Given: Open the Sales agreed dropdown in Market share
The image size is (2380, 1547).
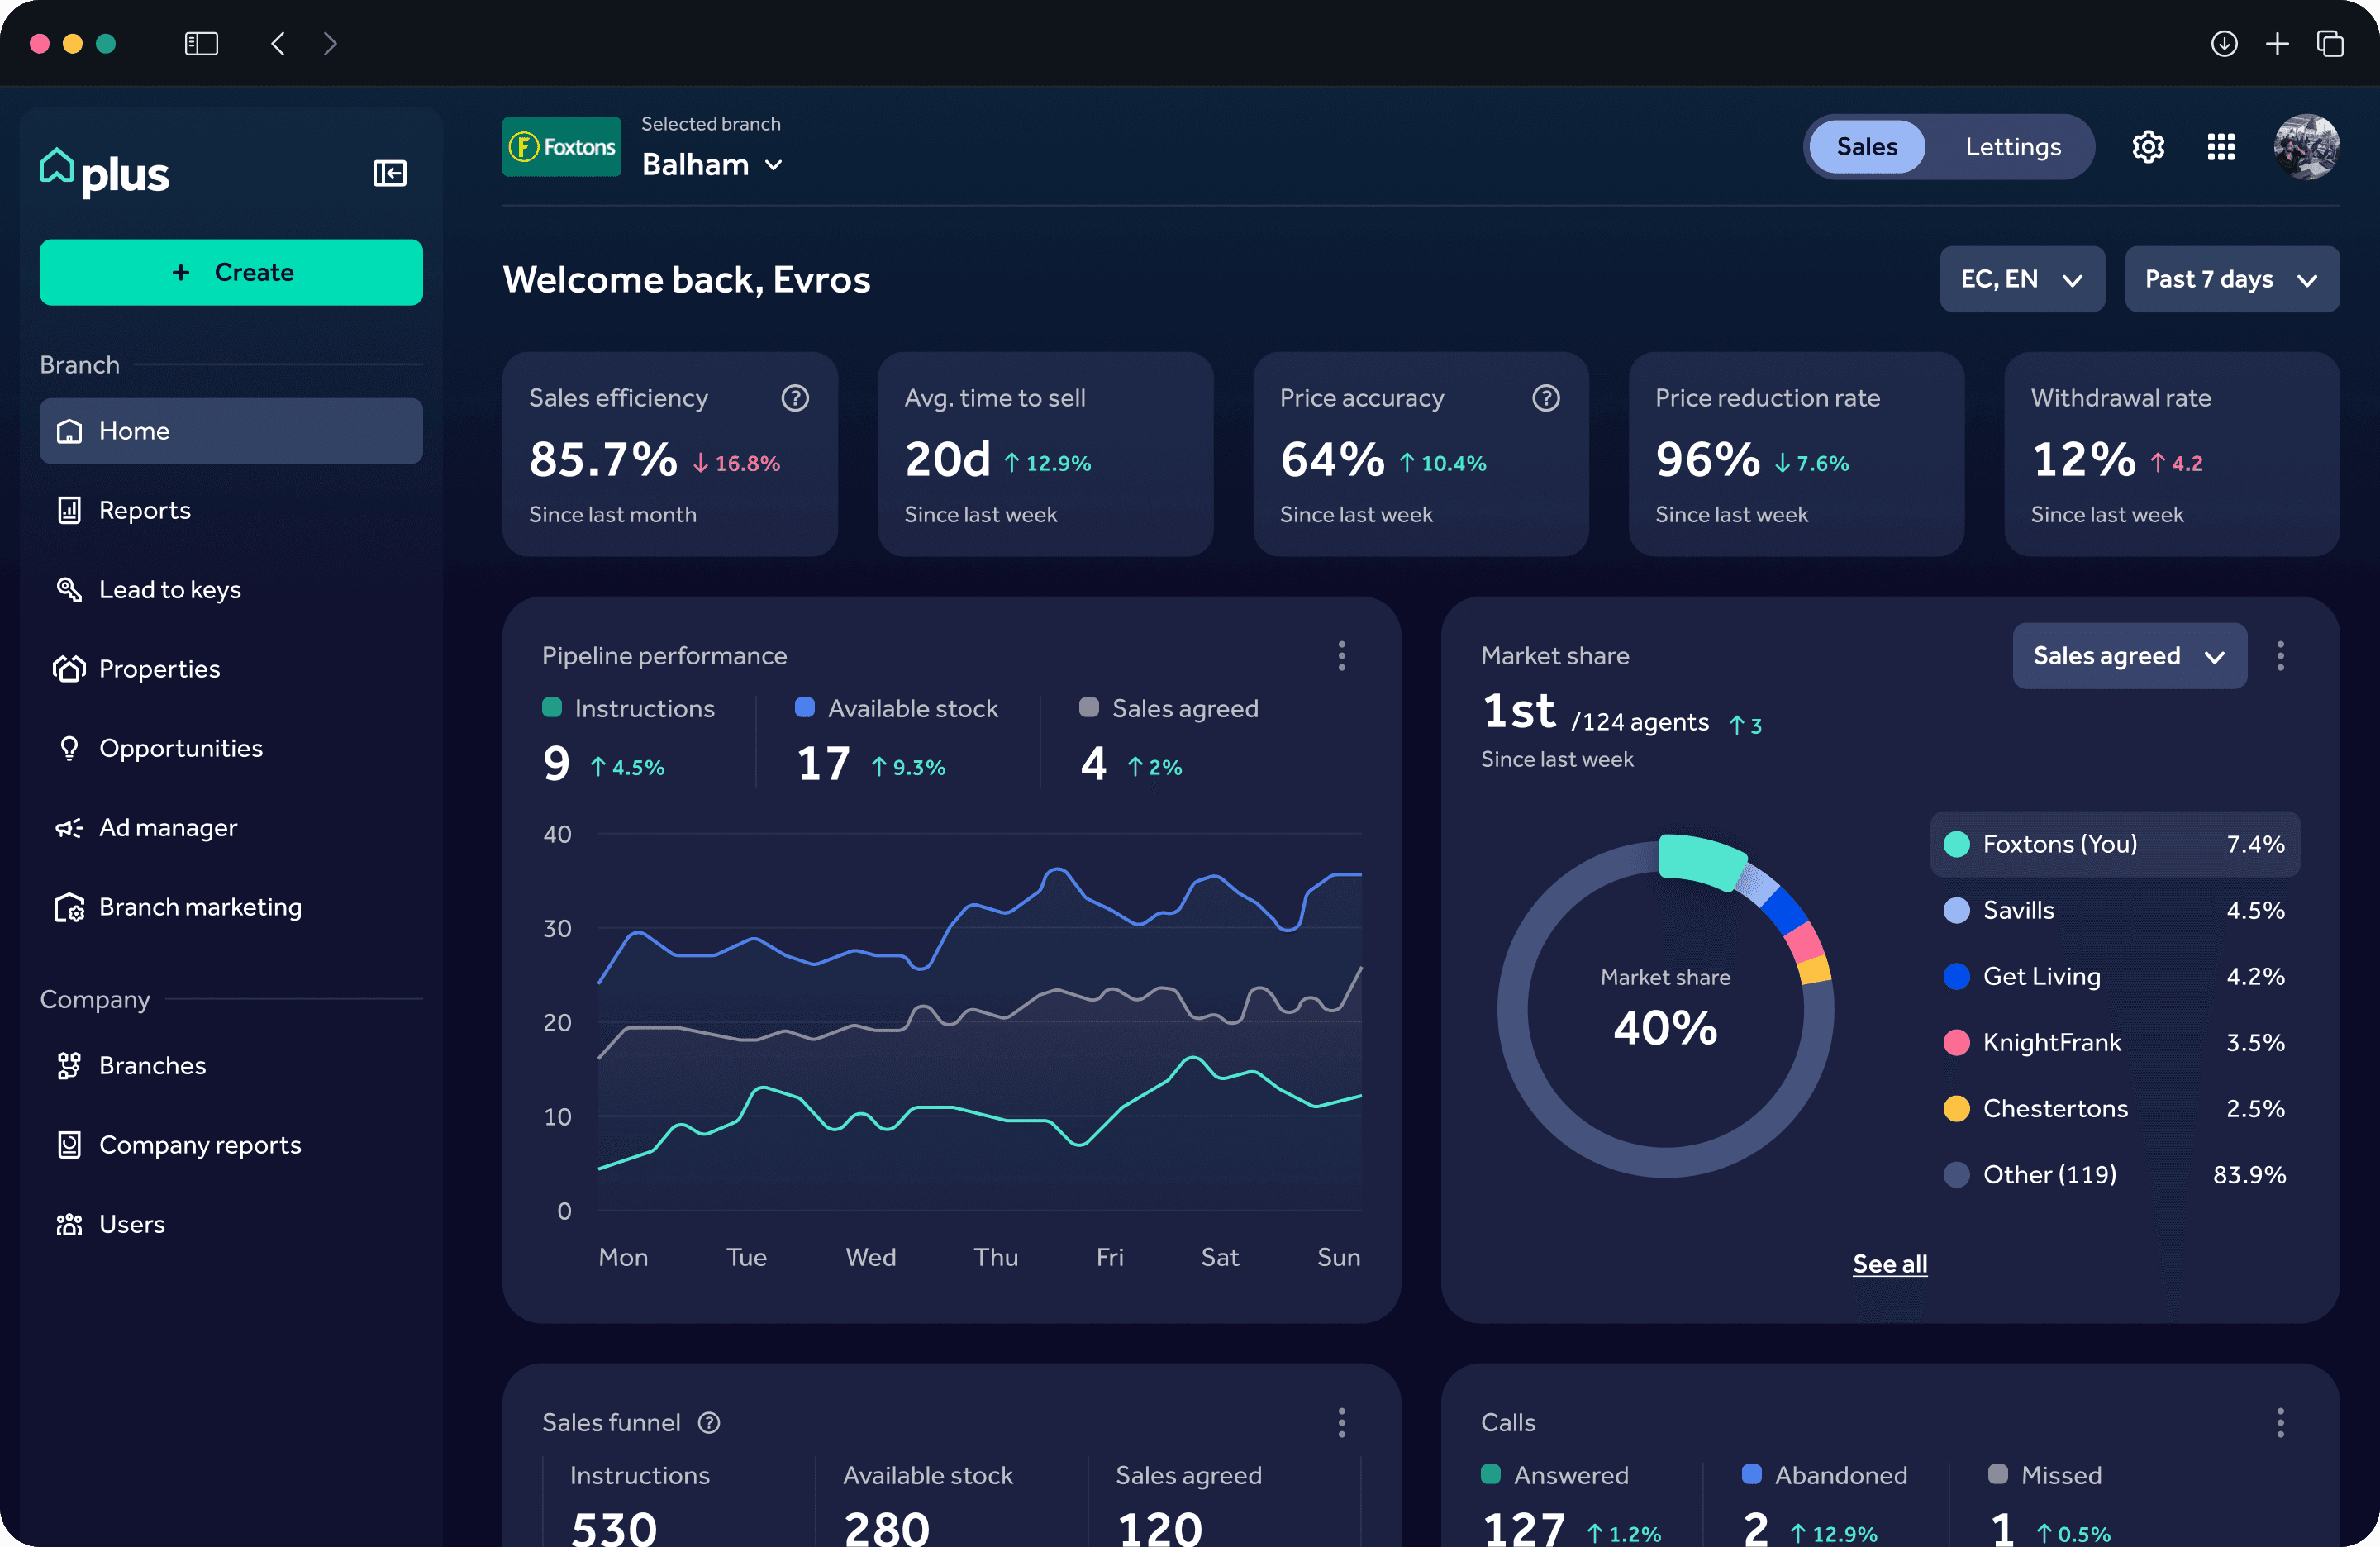Looking at the screenshot, I should point(2128,656).
